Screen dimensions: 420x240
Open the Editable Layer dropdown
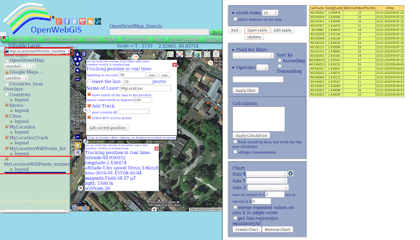coord(38,51)
